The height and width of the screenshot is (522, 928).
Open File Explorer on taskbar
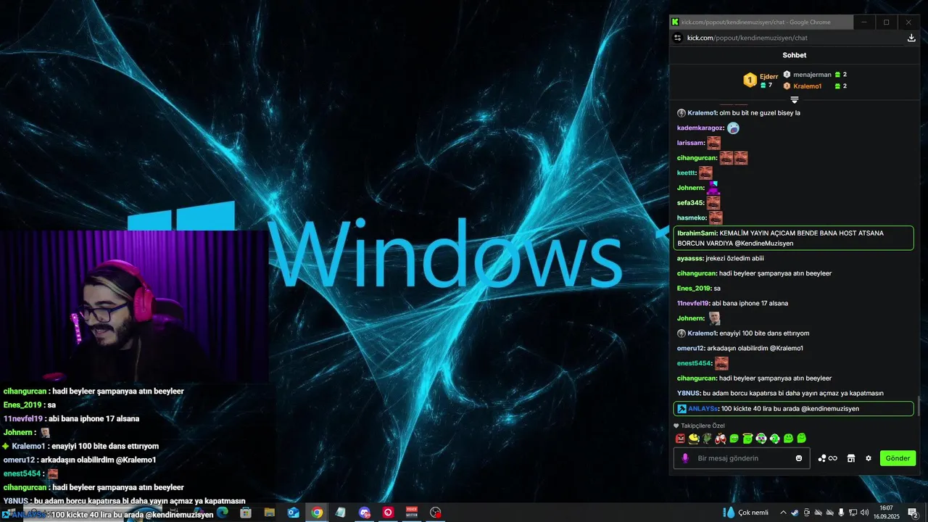click(269, 512)
